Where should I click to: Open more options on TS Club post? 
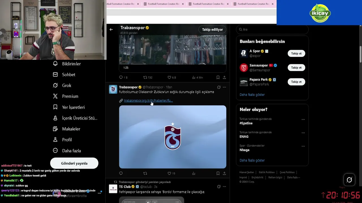click(x=224, y=187)
